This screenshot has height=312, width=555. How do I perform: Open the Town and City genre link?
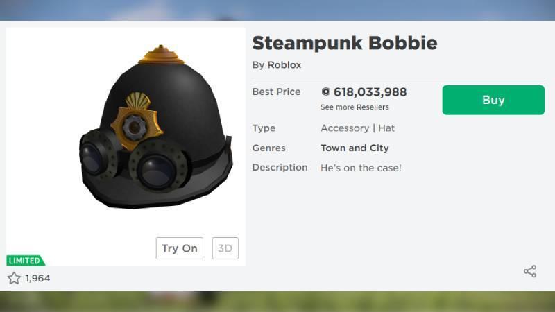pos(355,148)
